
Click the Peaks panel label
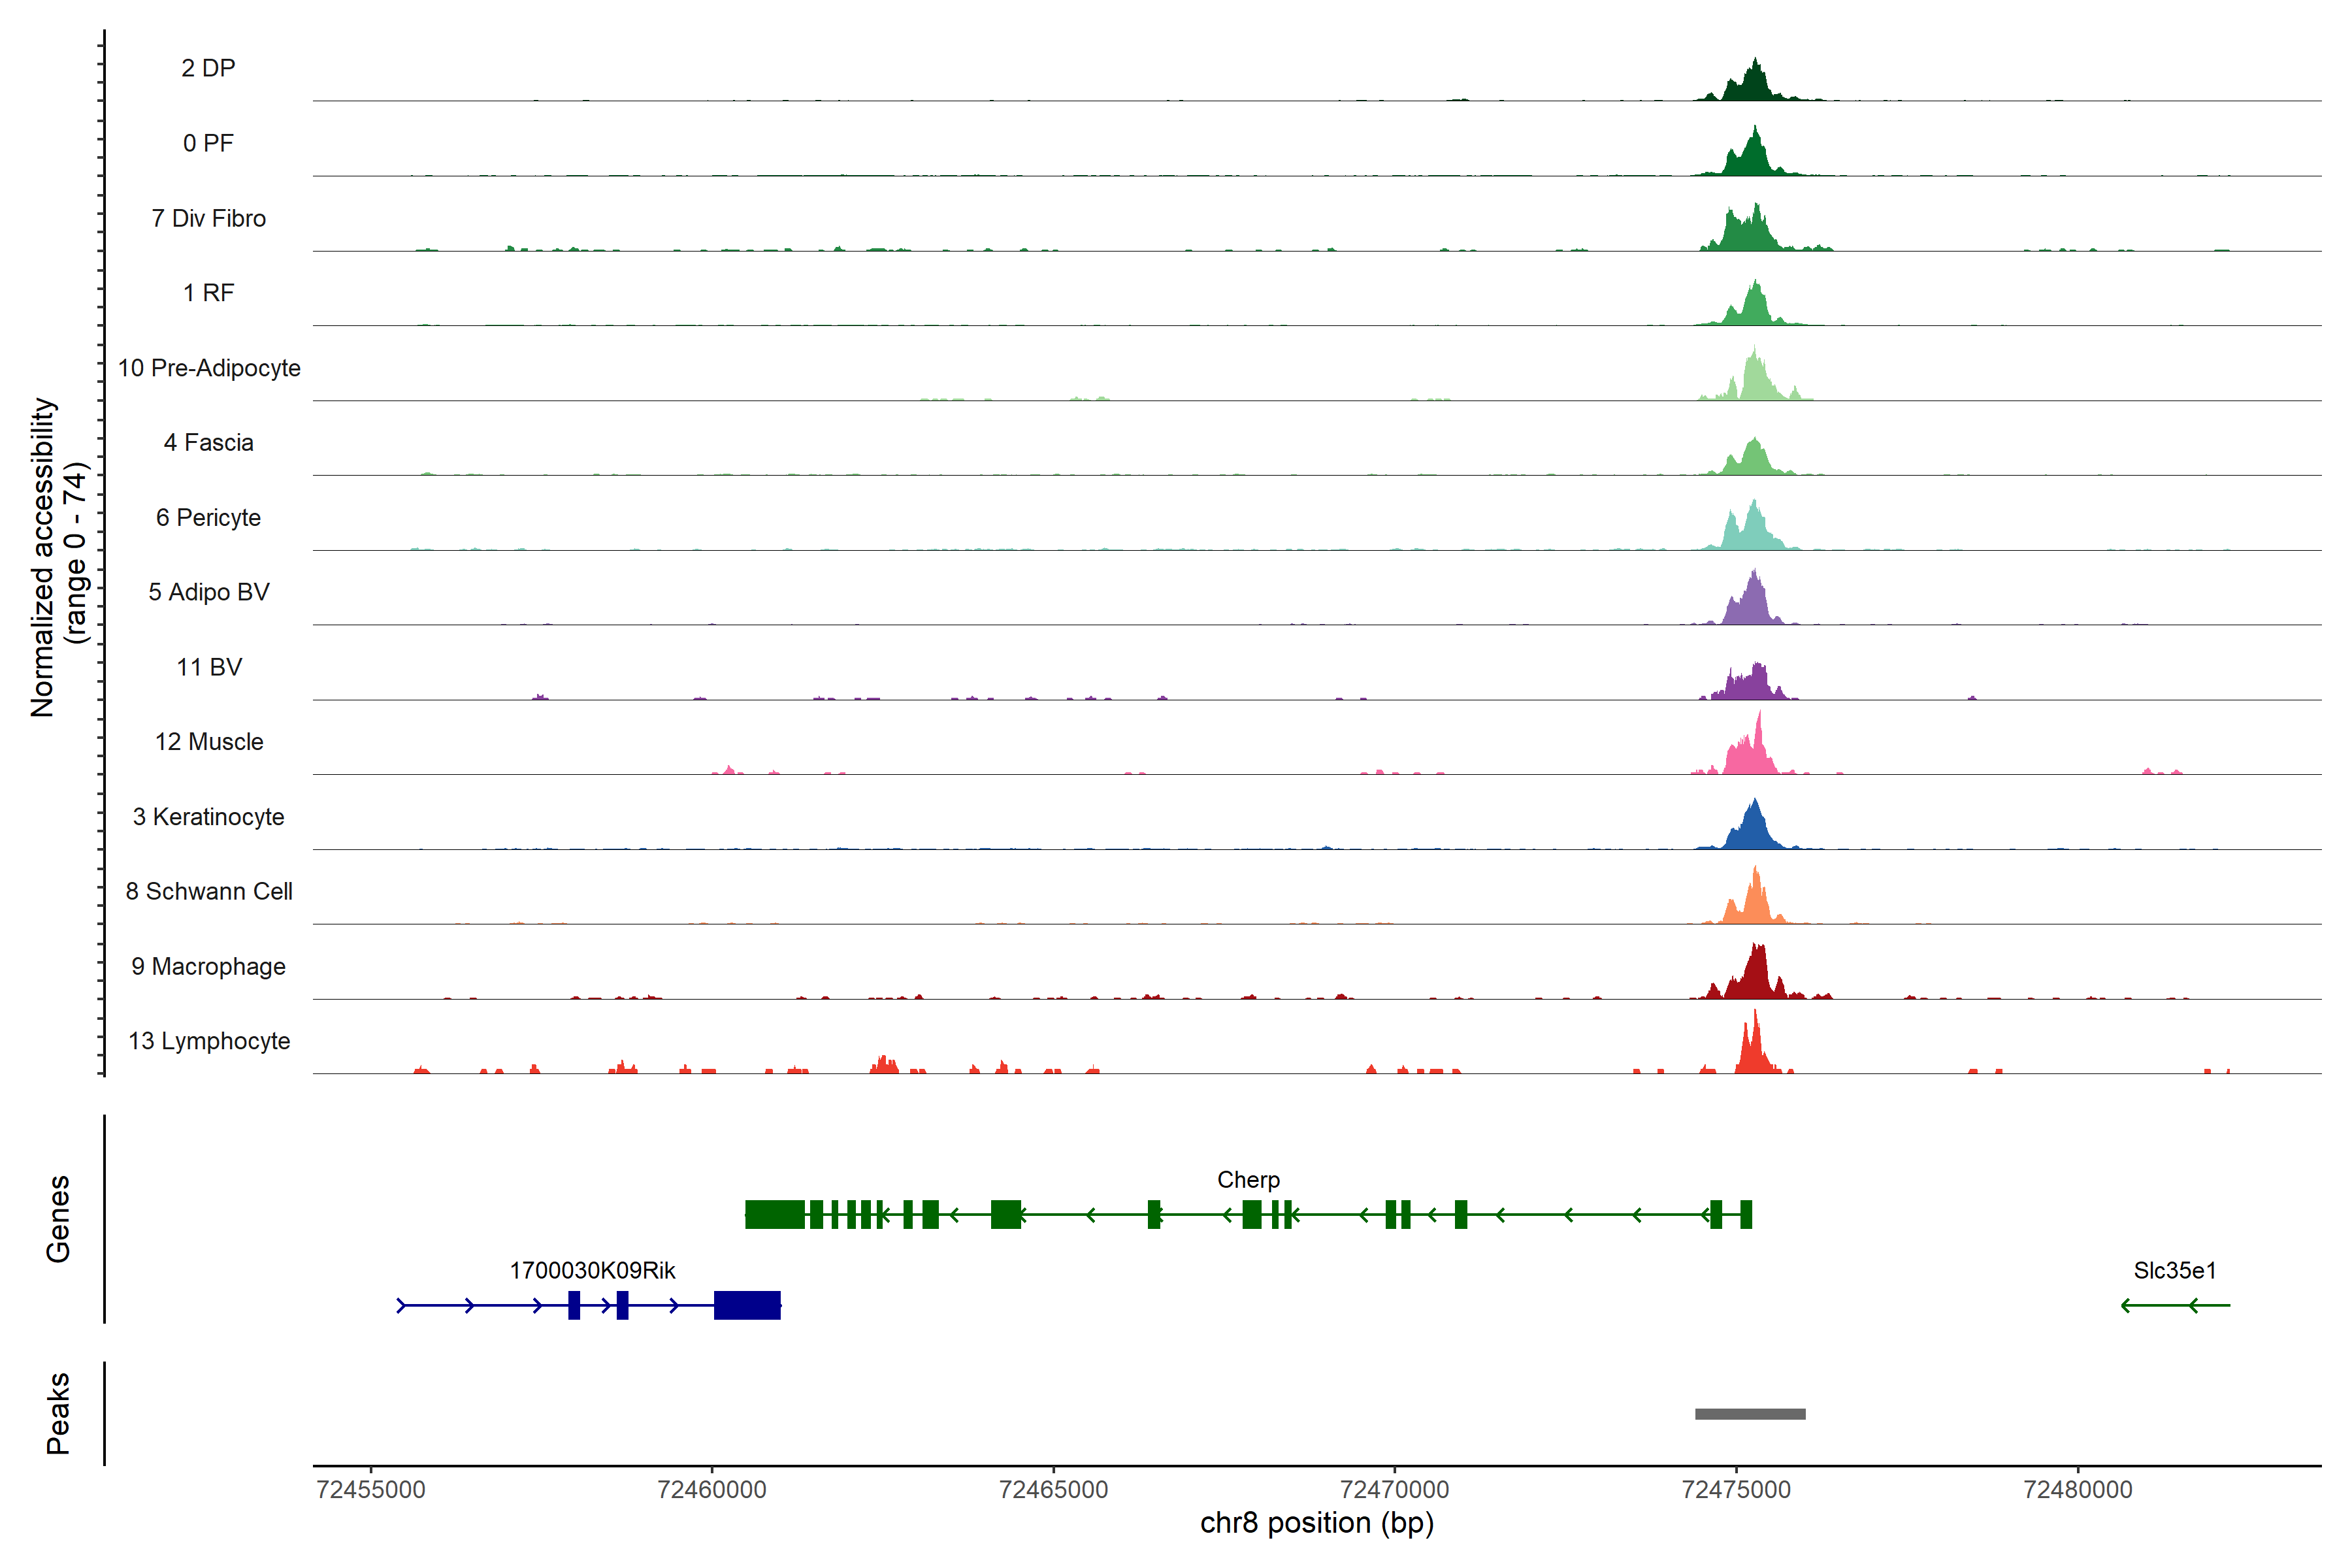pyautogui.click(x=58, y=1412)
